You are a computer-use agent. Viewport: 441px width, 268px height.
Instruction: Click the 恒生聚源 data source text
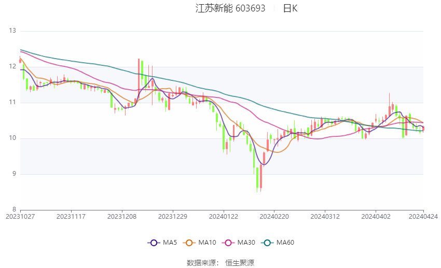[x=240, y=263]
